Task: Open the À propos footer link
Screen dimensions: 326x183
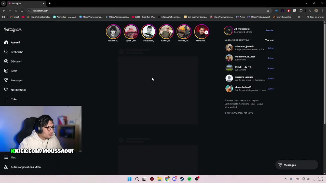Action: pyautogui.click(x=229, y=101)
